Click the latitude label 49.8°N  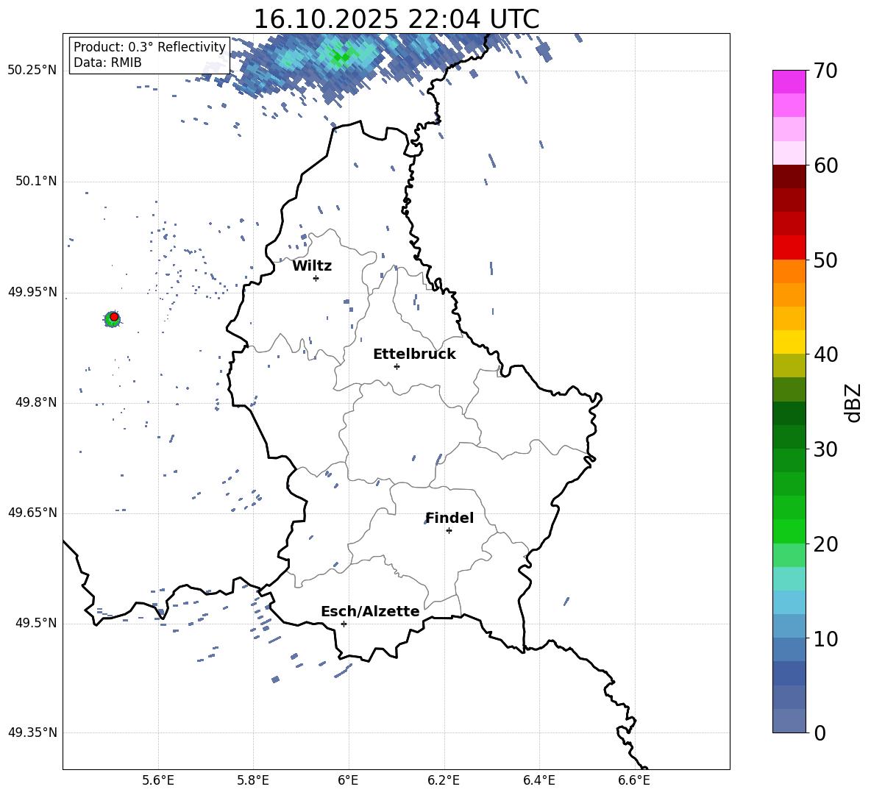point(36,402)
